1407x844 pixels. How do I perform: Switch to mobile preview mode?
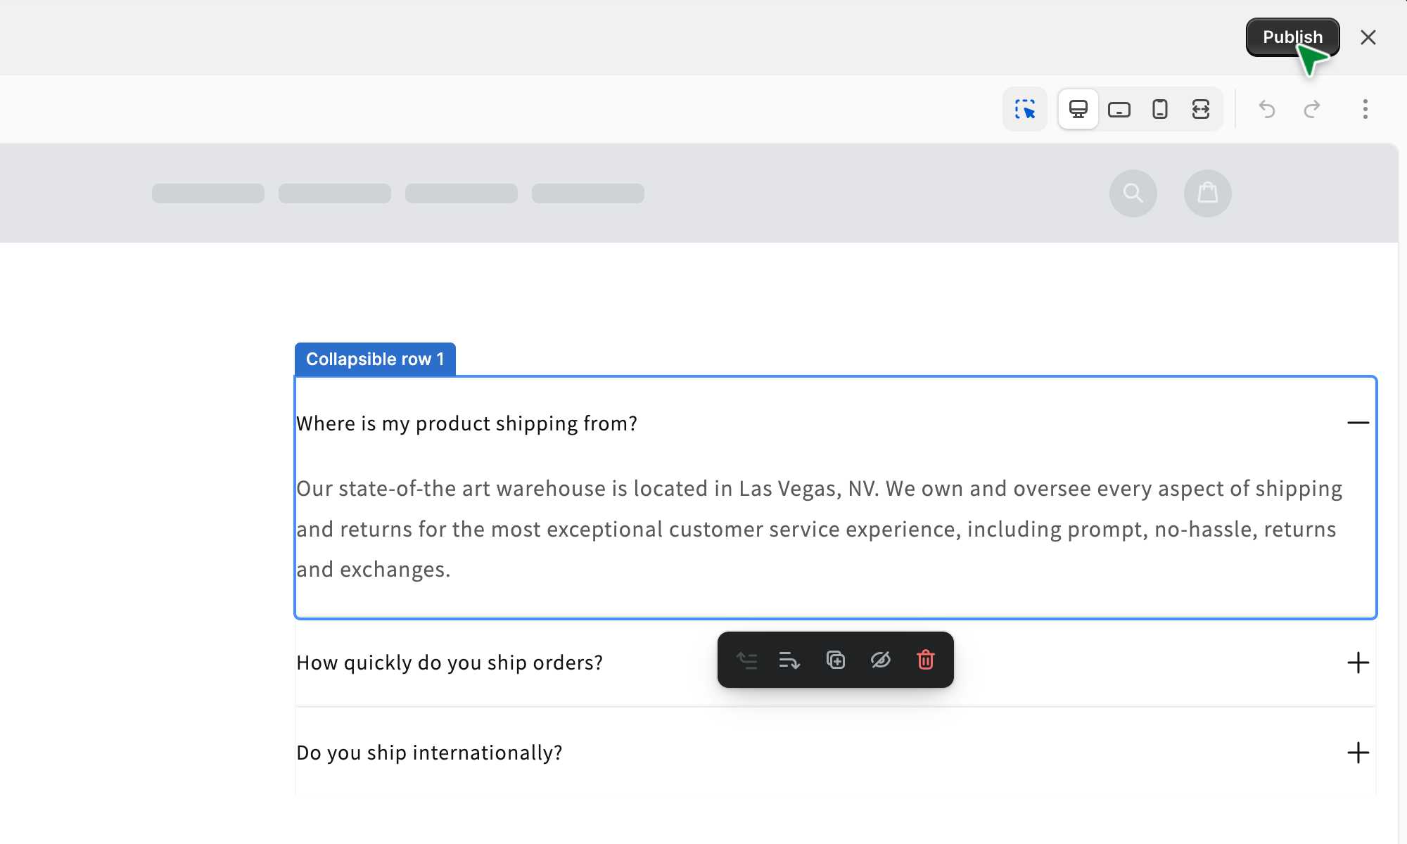click(x=1159, y=109)
